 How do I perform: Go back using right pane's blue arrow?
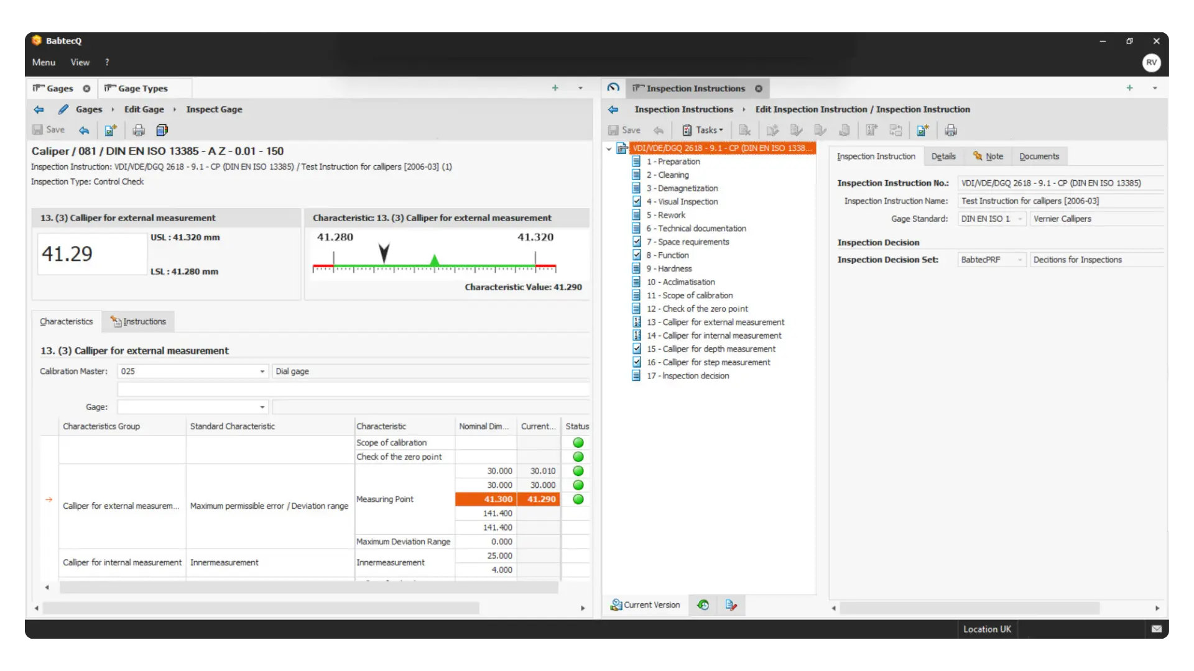click(613, 109)
